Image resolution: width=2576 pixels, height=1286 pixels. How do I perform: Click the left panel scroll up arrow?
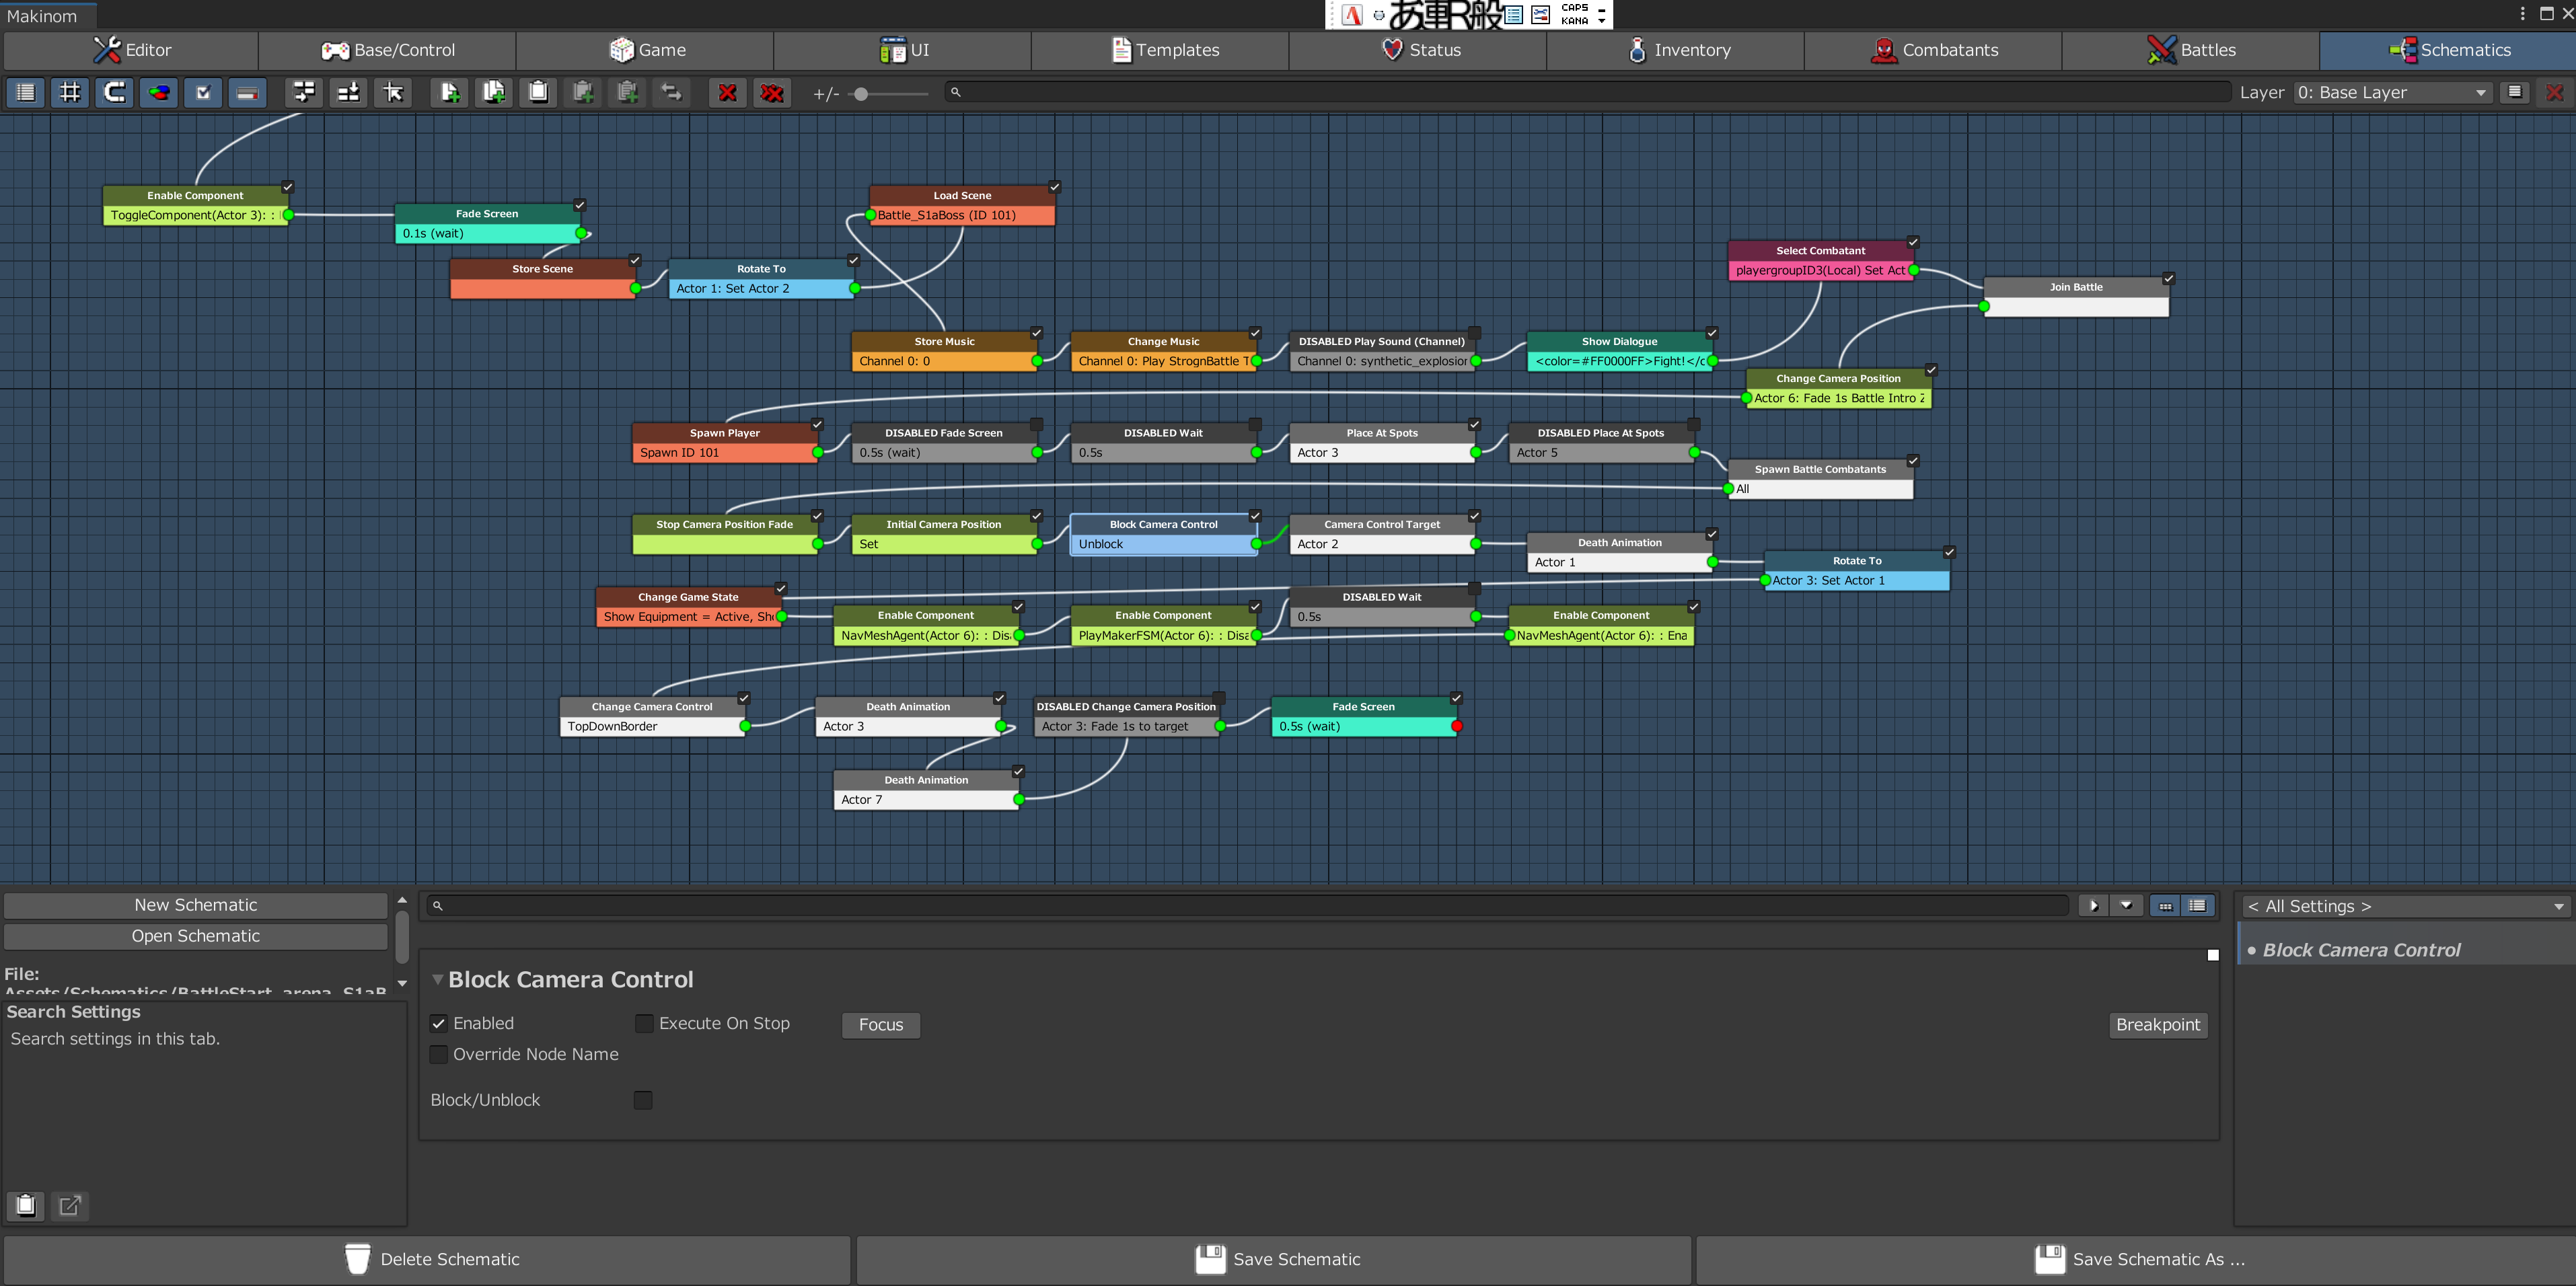[402, 900]
